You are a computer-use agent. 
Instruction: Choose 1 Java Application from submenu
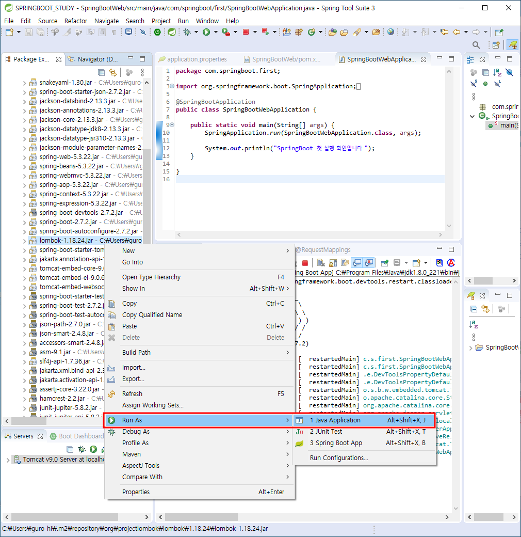[364, 420]
